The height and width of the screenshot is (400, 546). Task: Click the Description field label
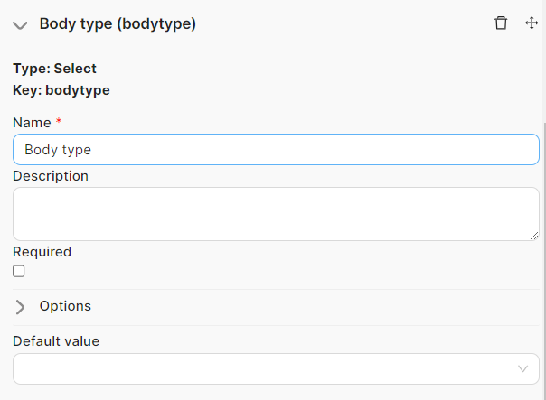[51, 176]
